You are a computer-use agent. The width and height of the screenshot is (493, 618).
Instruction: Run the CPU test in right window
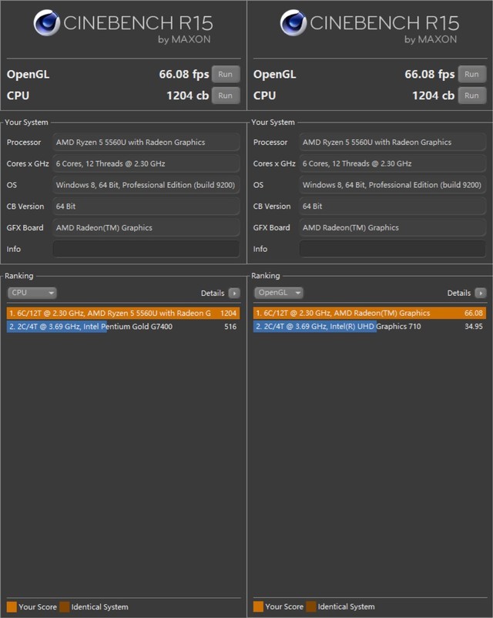(471, 96)
